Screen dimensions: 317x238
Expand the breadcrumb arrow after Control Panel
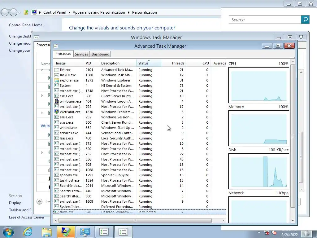pos(69,12)
